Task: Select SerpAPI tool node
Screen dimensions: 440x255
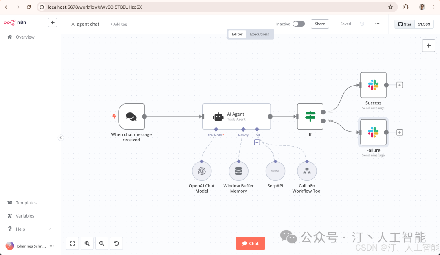Action: tap(275, 171)
